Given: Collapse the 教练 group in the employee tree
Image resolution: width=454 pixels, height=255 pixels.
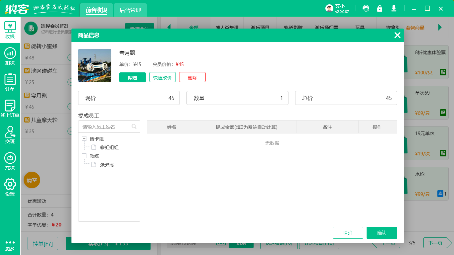Looking at the screenshot, I should [84, 156].
